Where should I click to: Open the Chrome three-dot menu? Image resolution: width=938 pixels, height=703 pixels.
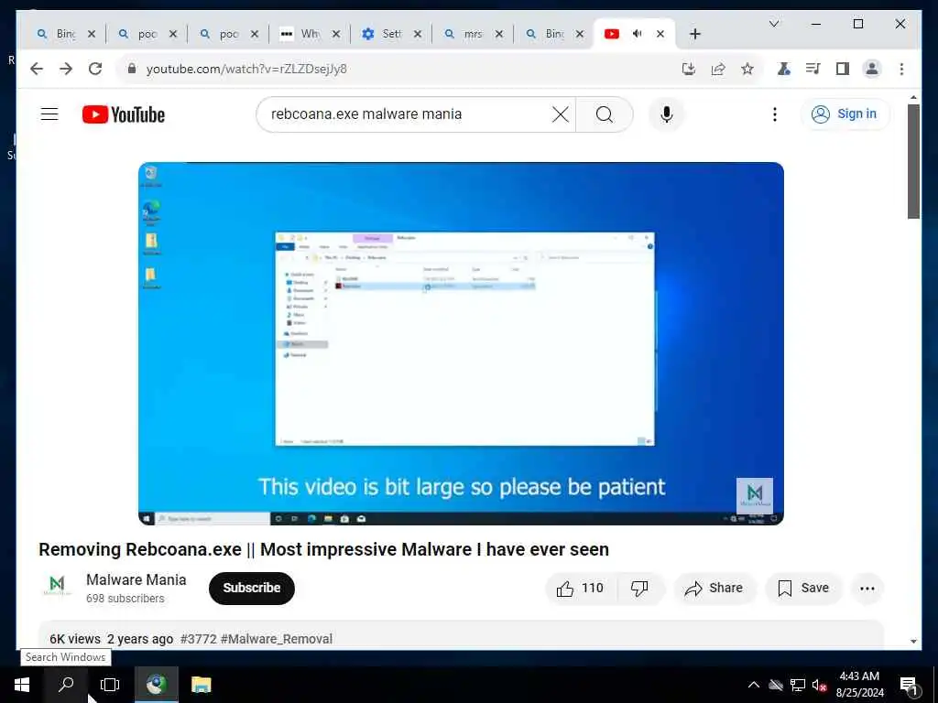901,69
